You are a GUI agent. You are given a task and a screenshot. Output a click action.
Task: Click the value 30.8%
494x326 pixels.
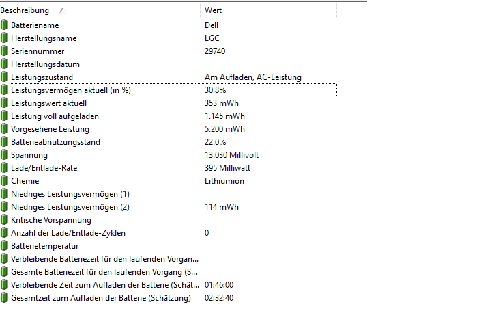pos(215,90)
